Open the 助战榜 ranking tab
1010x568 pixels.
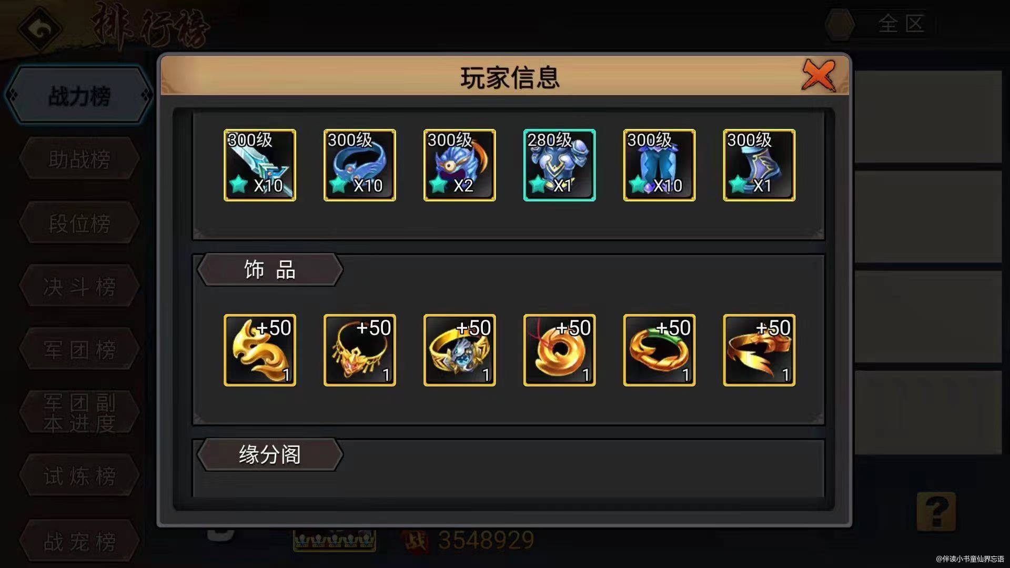pyautogui.click(x=79, y=159)
